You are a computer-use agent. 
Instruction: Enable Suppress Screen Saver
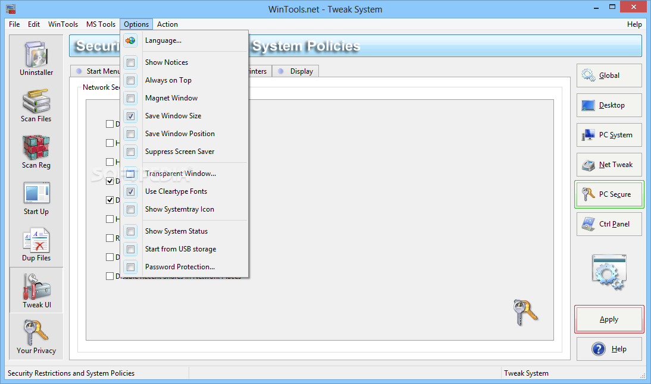tap(184, 152)
